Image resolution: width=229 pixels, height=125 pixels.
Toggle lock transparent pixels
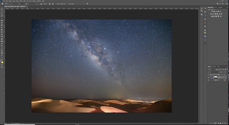pos(211,74)
